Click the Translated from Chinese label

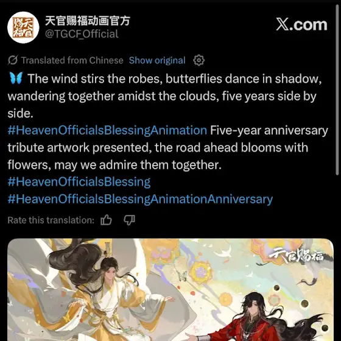[72, 60]
